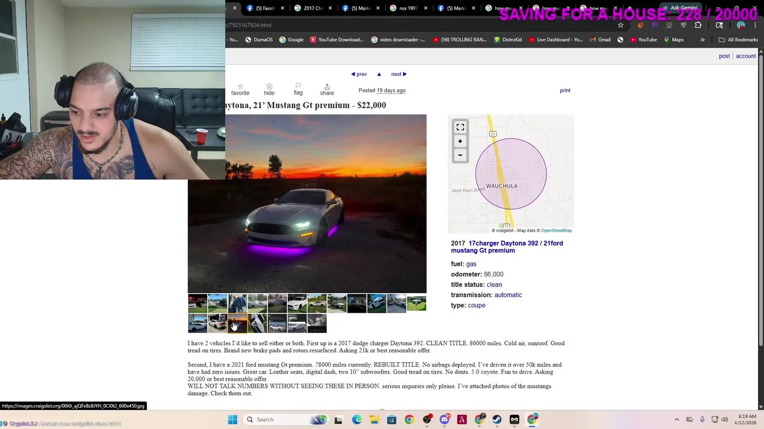764x429 pixels.
Task: Zoom in on the map with plus button
Action: click(x=460, y=141)
